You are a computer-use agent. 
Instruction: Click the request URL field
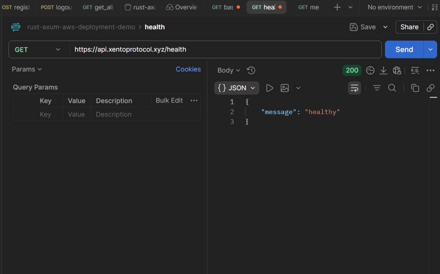pos(226,50)
